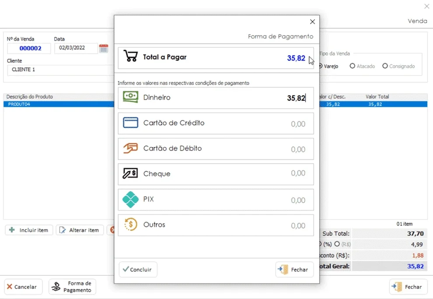Image resolution: width=433 pixels, height=299 pixels.
Task: Click the orange Cartão de Débito hand icon
Action: click(130, 148)
